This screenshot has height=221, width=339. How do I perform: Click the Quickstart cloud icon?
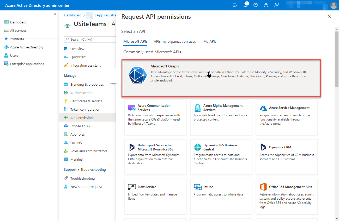click(66, 57)
